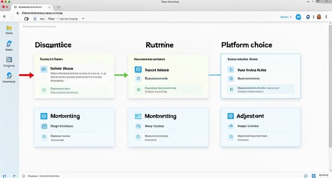Click the first Montoring card heading
Image resolution: width=332 pixels, height=178 pixels.
[x=65, y=116]
